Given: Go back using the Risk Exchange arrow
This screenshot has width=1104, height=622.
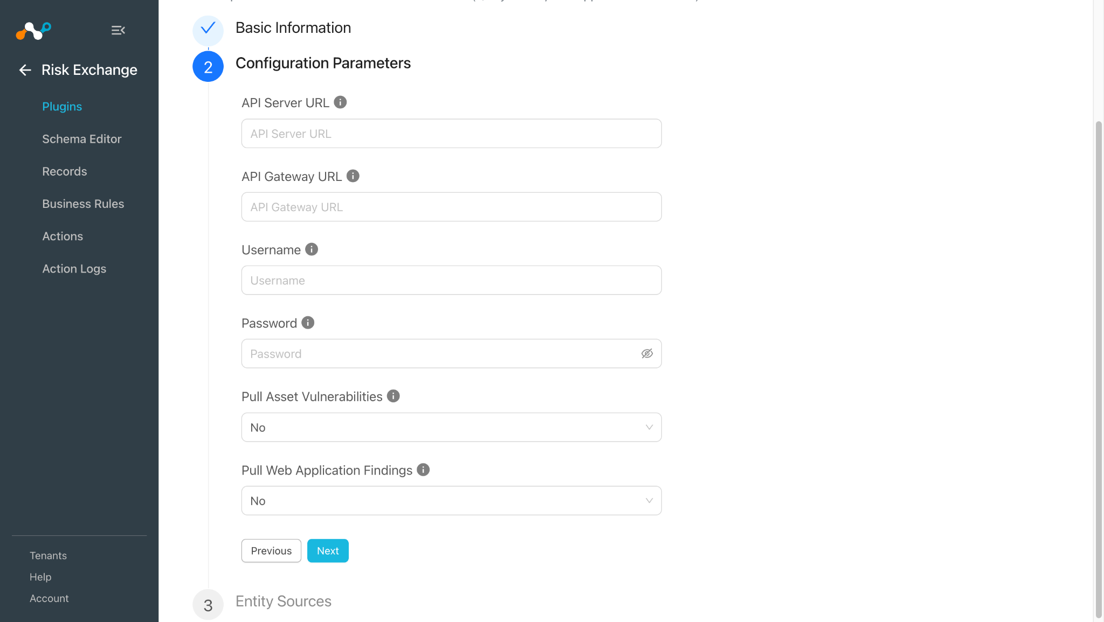Looking at the screenshot, I should [x=25, y=70].
